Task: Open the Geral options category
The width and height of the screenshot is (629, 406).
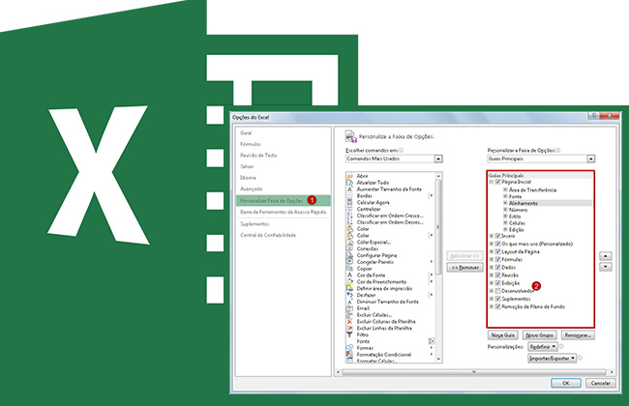Action: click(246, 132)
